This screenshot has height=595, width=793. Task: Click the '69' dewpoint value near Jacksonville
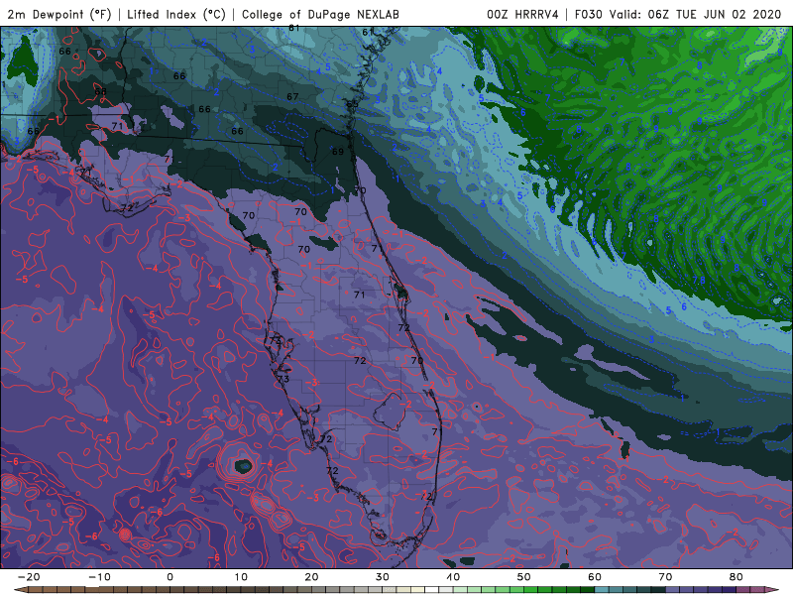point(338,152)
